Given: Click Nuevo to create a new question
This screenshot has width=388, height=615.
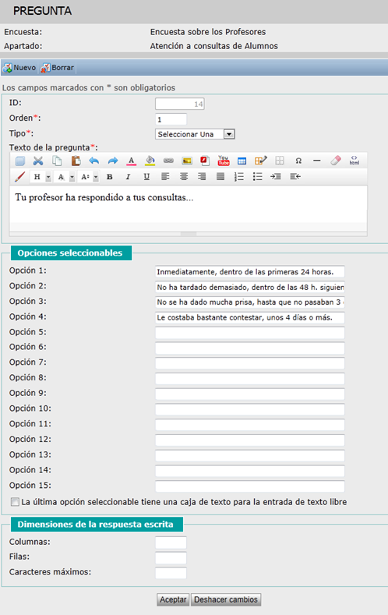Looking at the screenshot, I should [19, 68].
